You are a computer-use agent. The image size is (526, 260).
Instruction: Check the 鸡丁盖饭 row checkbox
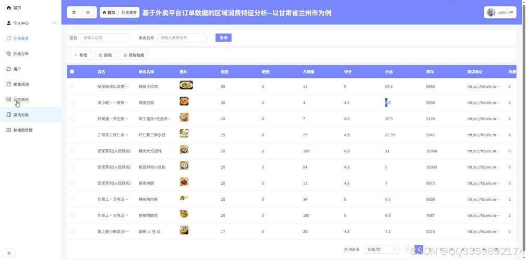coord(72,119)
